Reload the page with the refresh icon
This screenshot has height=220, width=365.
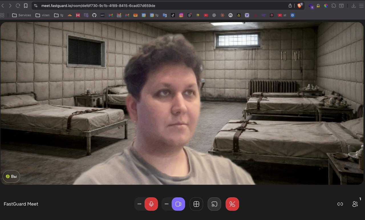click(x=18, y=6)
